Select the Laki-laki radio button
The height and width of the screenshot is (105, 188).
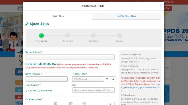click(26, 91)
